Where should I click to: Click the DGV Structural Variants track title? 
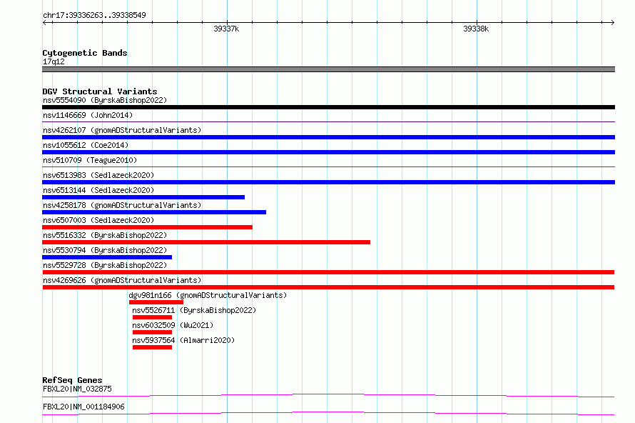[100, 91]
